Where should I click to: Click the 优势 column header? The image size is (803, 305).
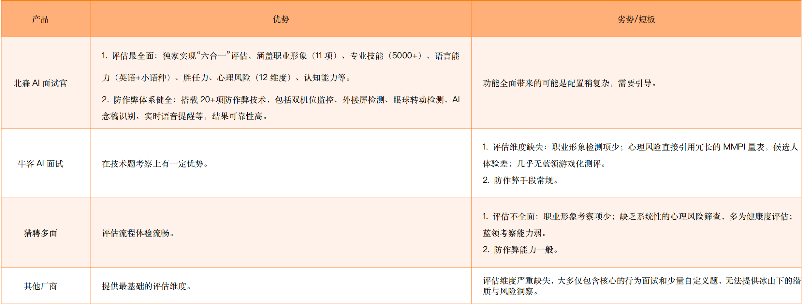(281, 19)
